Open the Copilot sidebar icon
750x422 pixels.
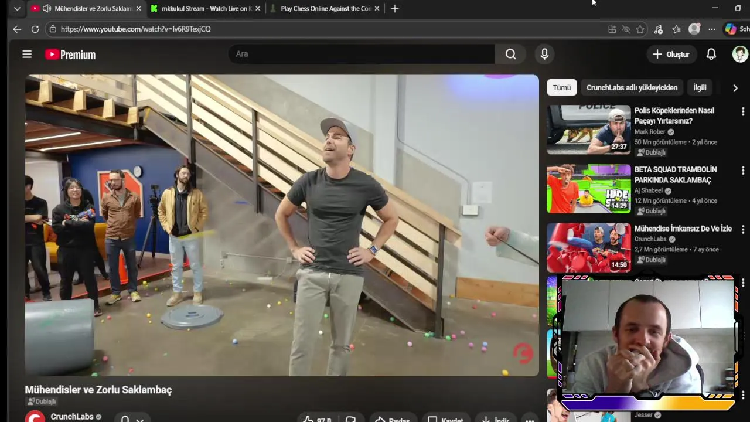(731, 29)
